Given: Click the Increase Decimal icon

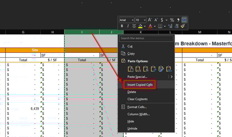Looking at the screenshot, I should point(170,26).
